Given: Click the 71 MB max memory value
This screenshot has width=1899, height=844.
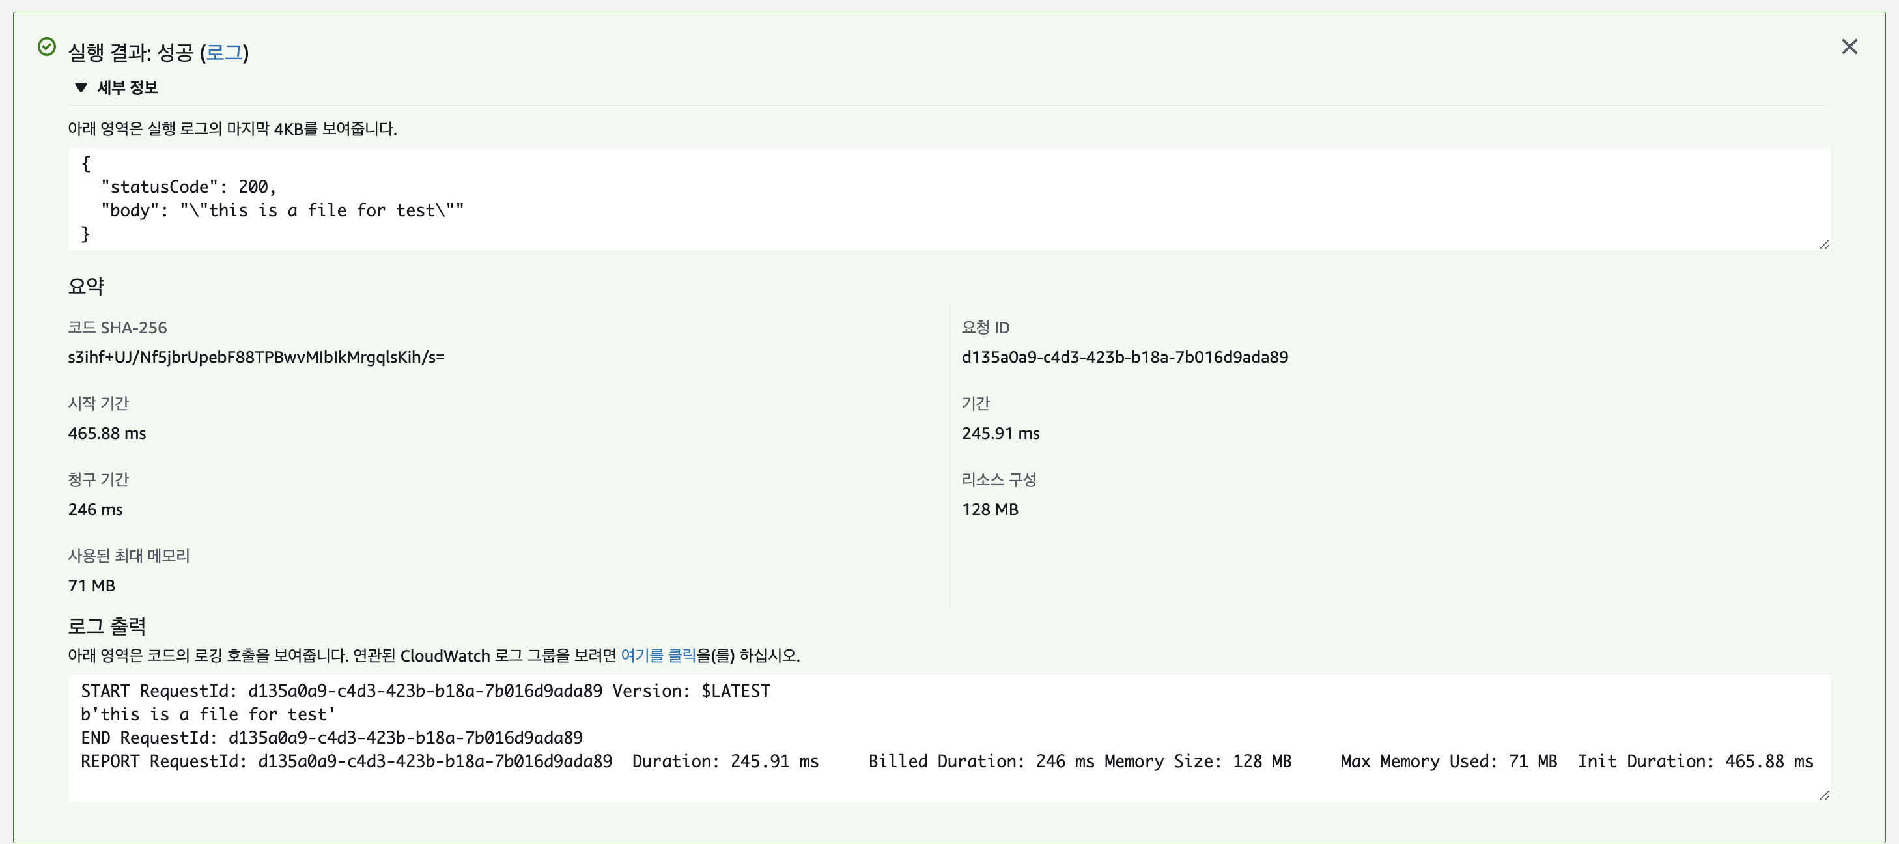Looking at the screenshot, I should click(x=91, y=585).
